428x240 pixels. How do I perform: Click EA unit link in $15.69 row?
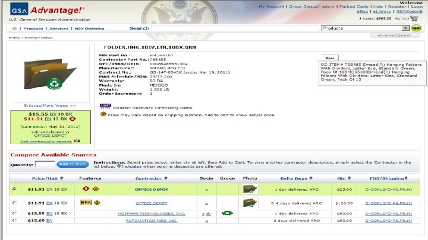pos(49,220)
